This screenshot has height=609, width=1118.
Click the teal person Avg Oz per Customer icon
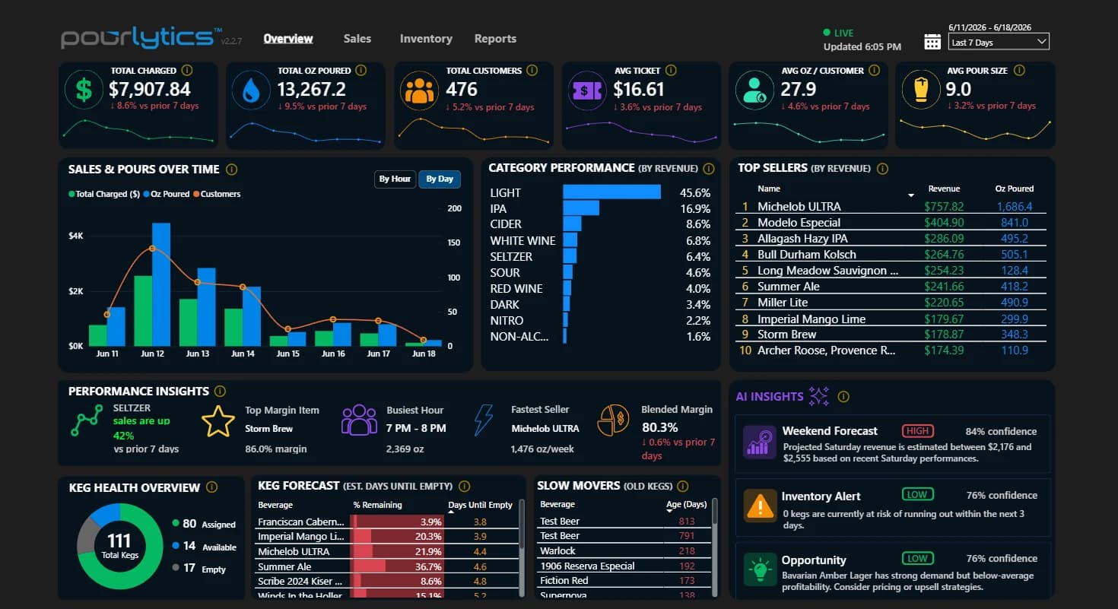click(x=754, y=90)
